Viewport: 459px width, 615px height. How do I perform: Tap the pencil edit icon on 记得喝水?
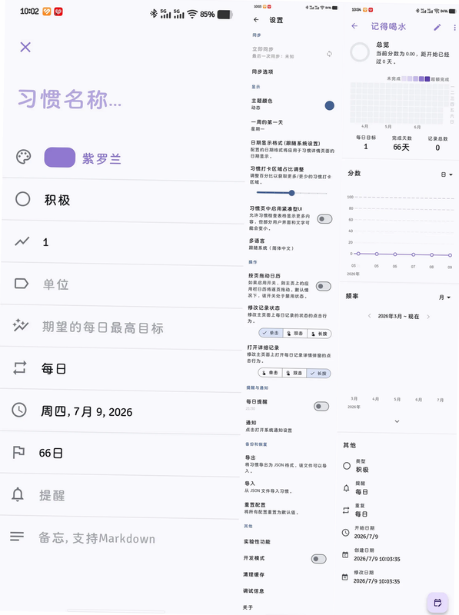tap(437, 27)
